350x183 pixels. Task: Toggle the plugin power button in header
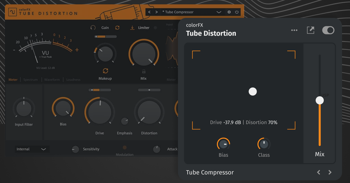tap(237, 12)
